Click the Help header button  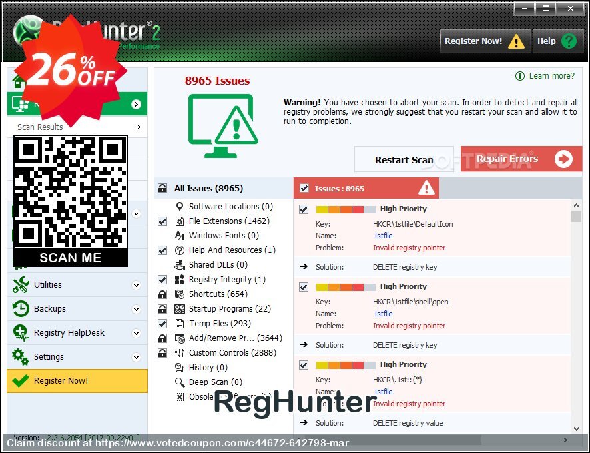tap(558, 41)
